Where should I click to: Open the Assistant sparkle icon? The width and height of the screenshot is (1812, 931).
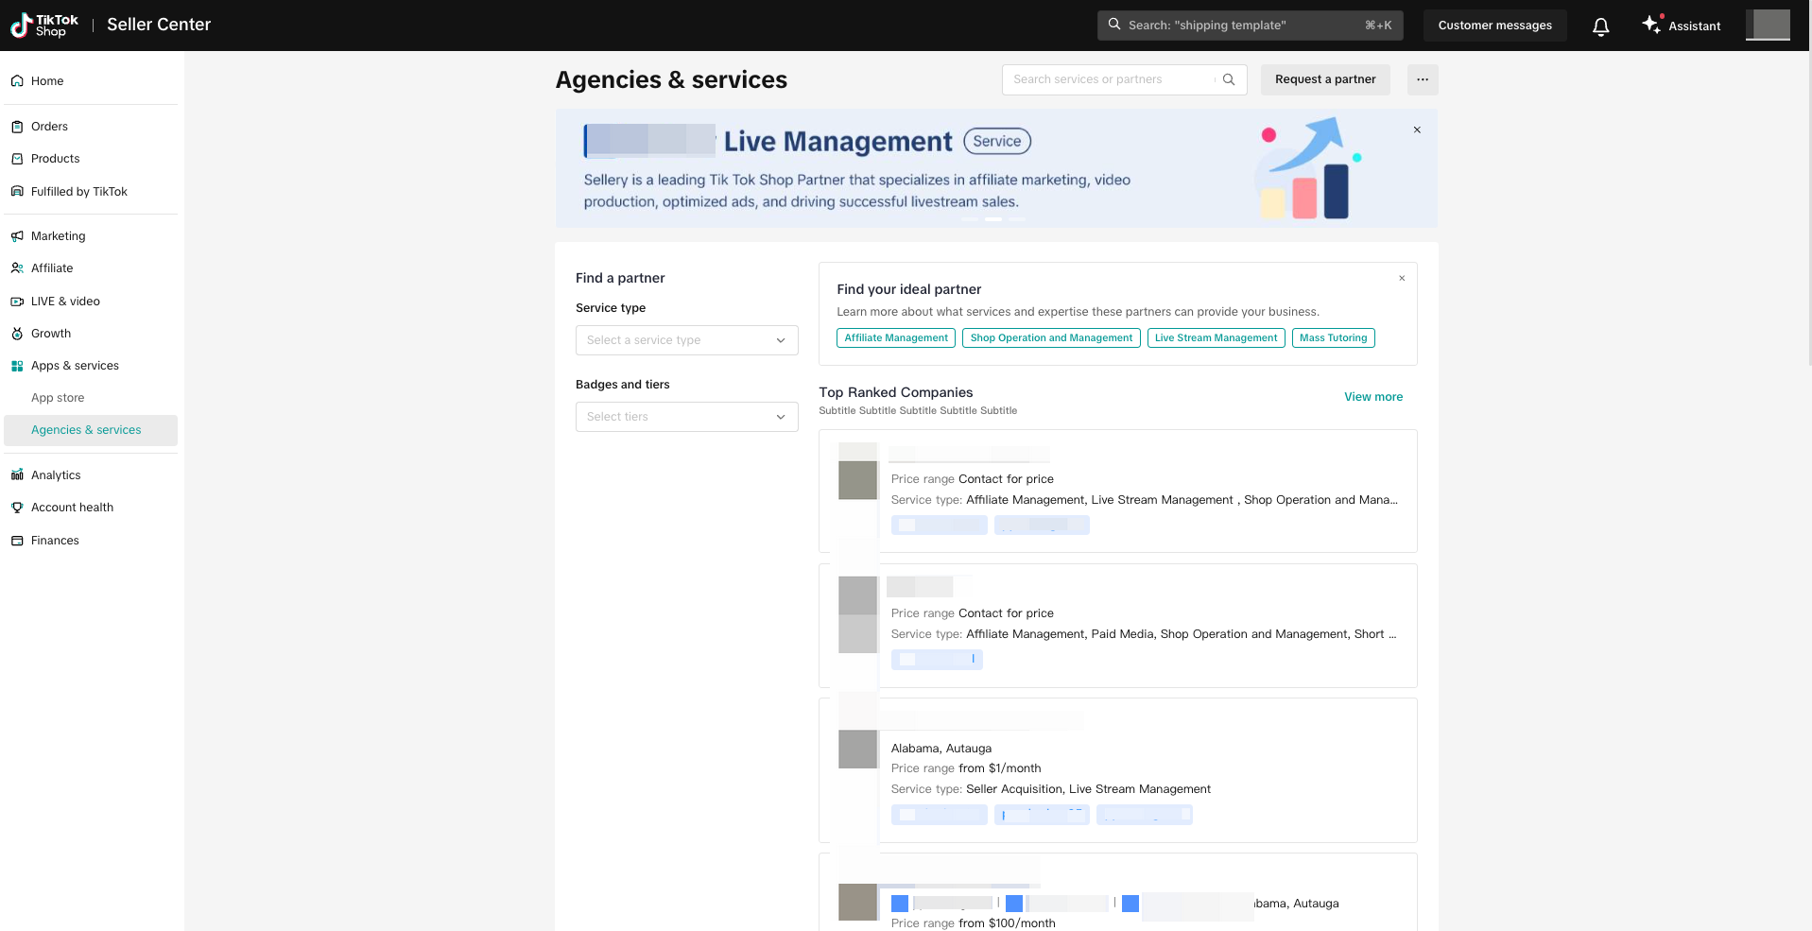click(x=1651, y=25)
